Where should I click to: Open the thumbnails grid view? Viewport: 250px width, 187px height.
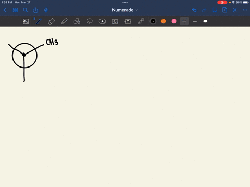tap(15, 10)
